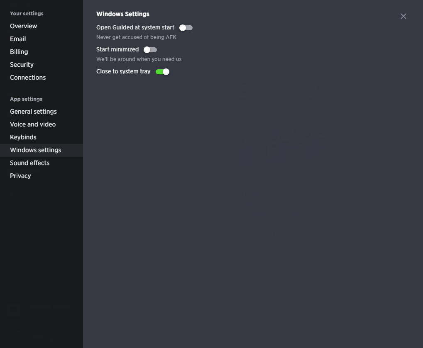Click the "Start minimized" label

(x=117, y=50)
